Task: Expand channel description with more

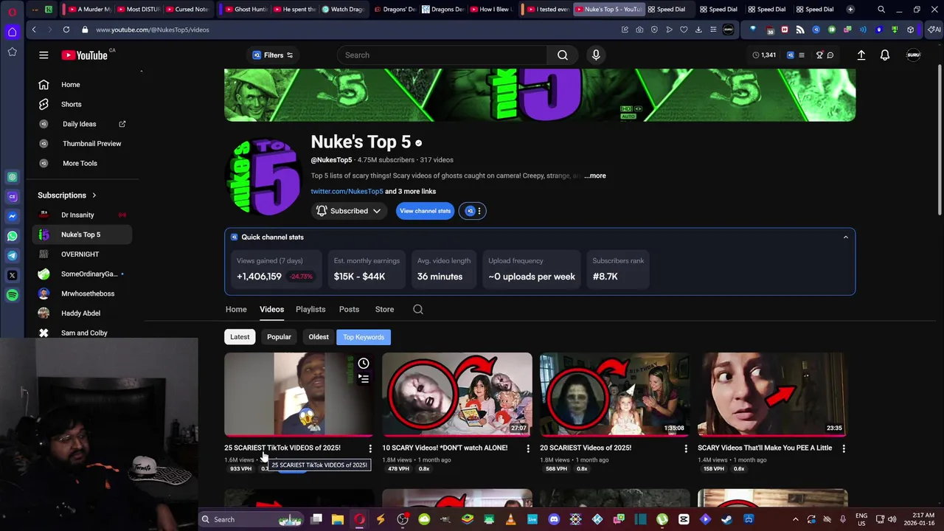Action: tap(594, 176)
